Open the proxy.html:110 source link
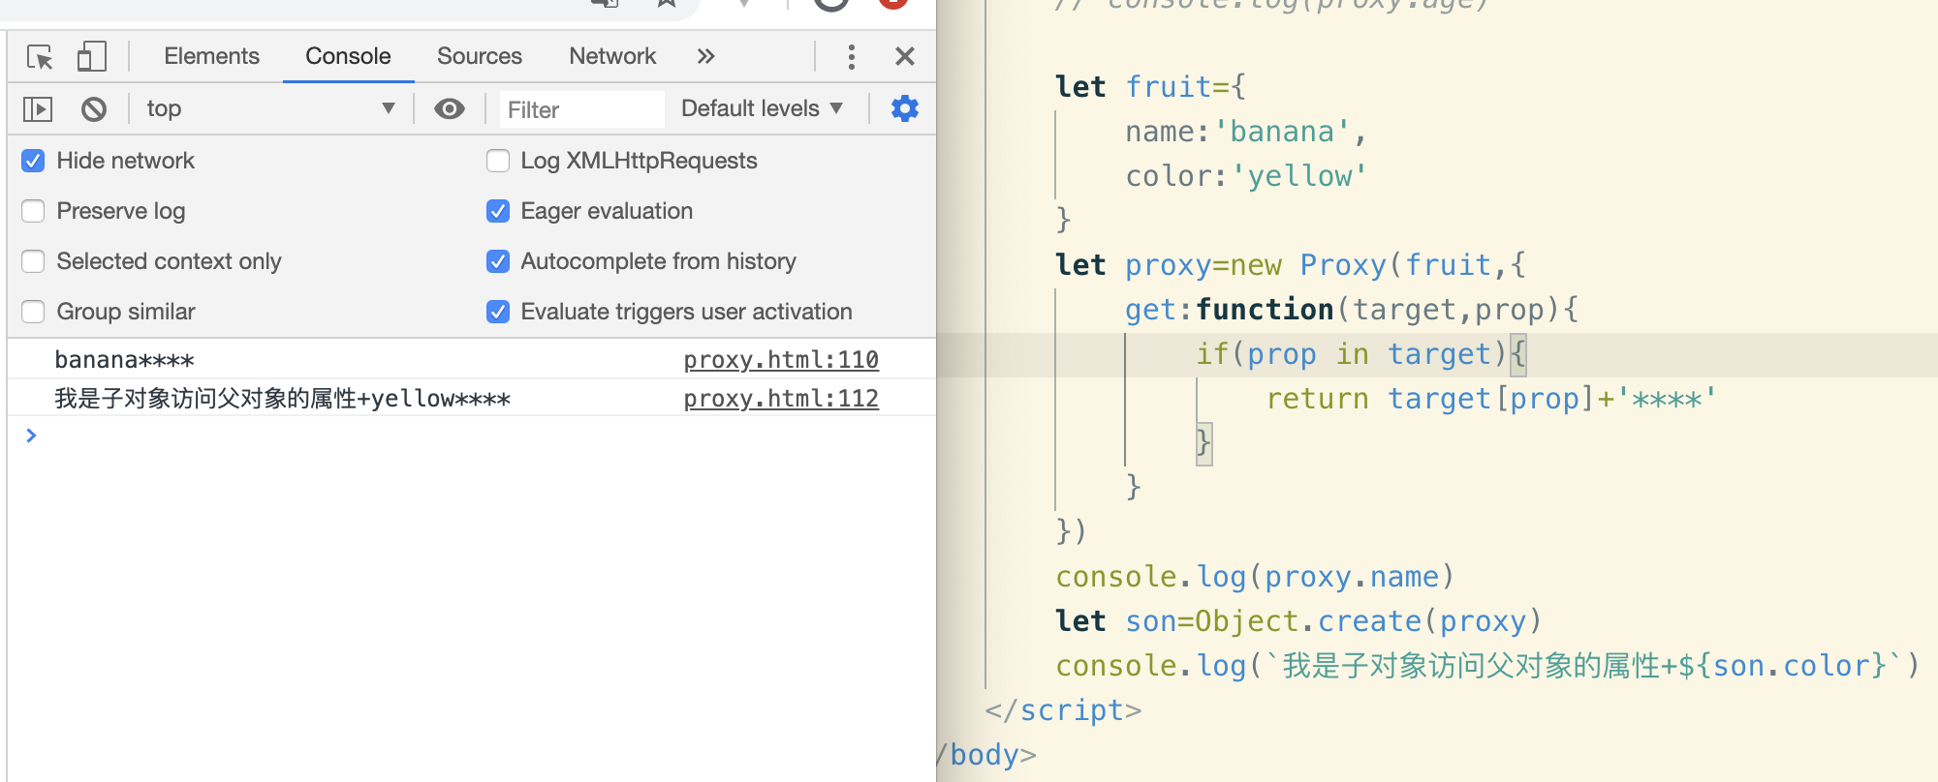 (781, 360)
